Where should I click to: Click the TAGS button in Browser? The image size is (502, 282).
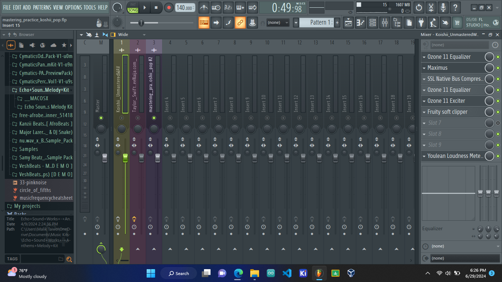12,259
